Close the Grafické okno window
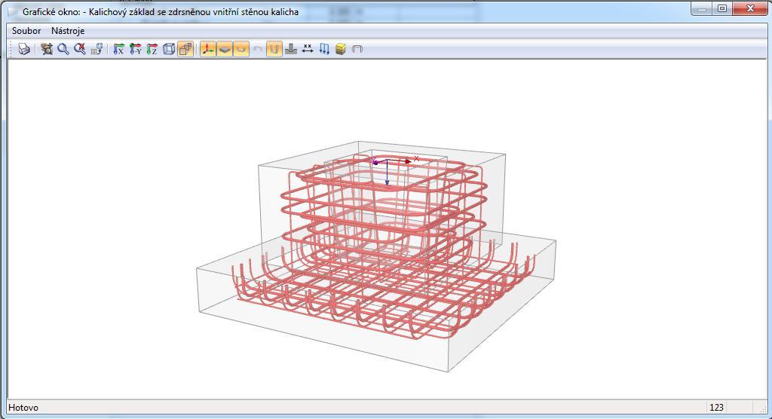The image size is (772, 419). tap(750, 8)
